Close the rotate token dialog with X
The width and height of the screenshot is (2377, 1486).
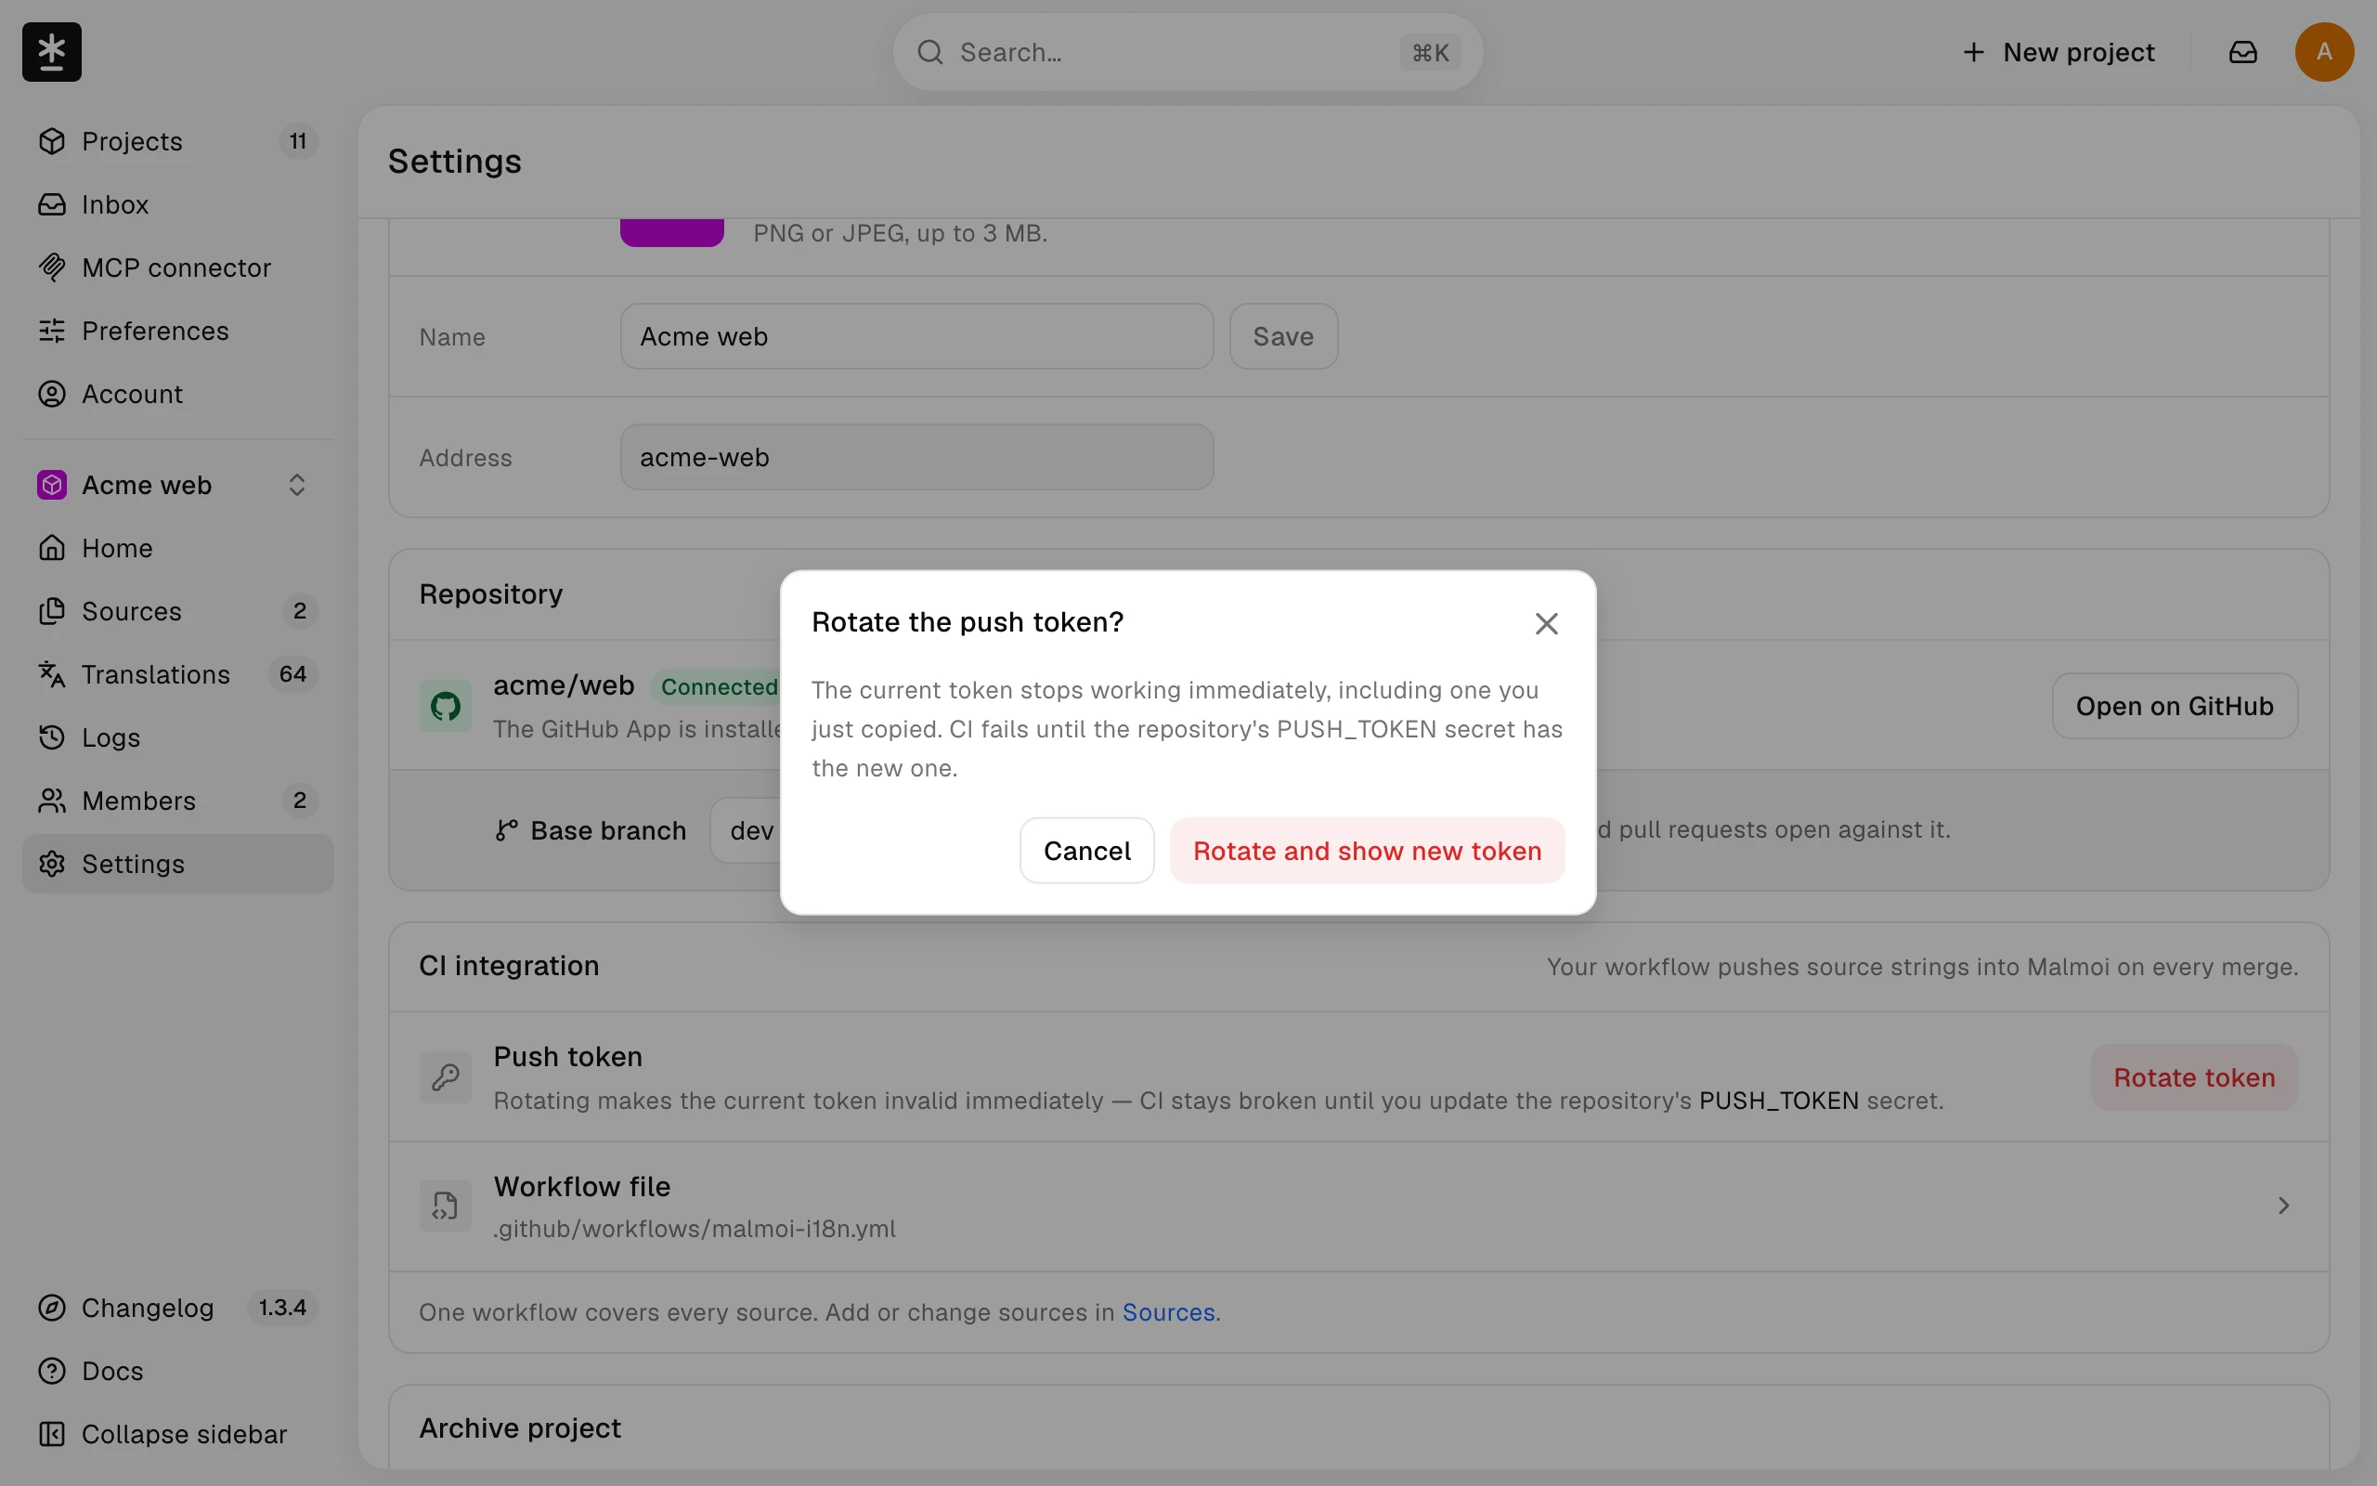click(x=1546, y=623)
